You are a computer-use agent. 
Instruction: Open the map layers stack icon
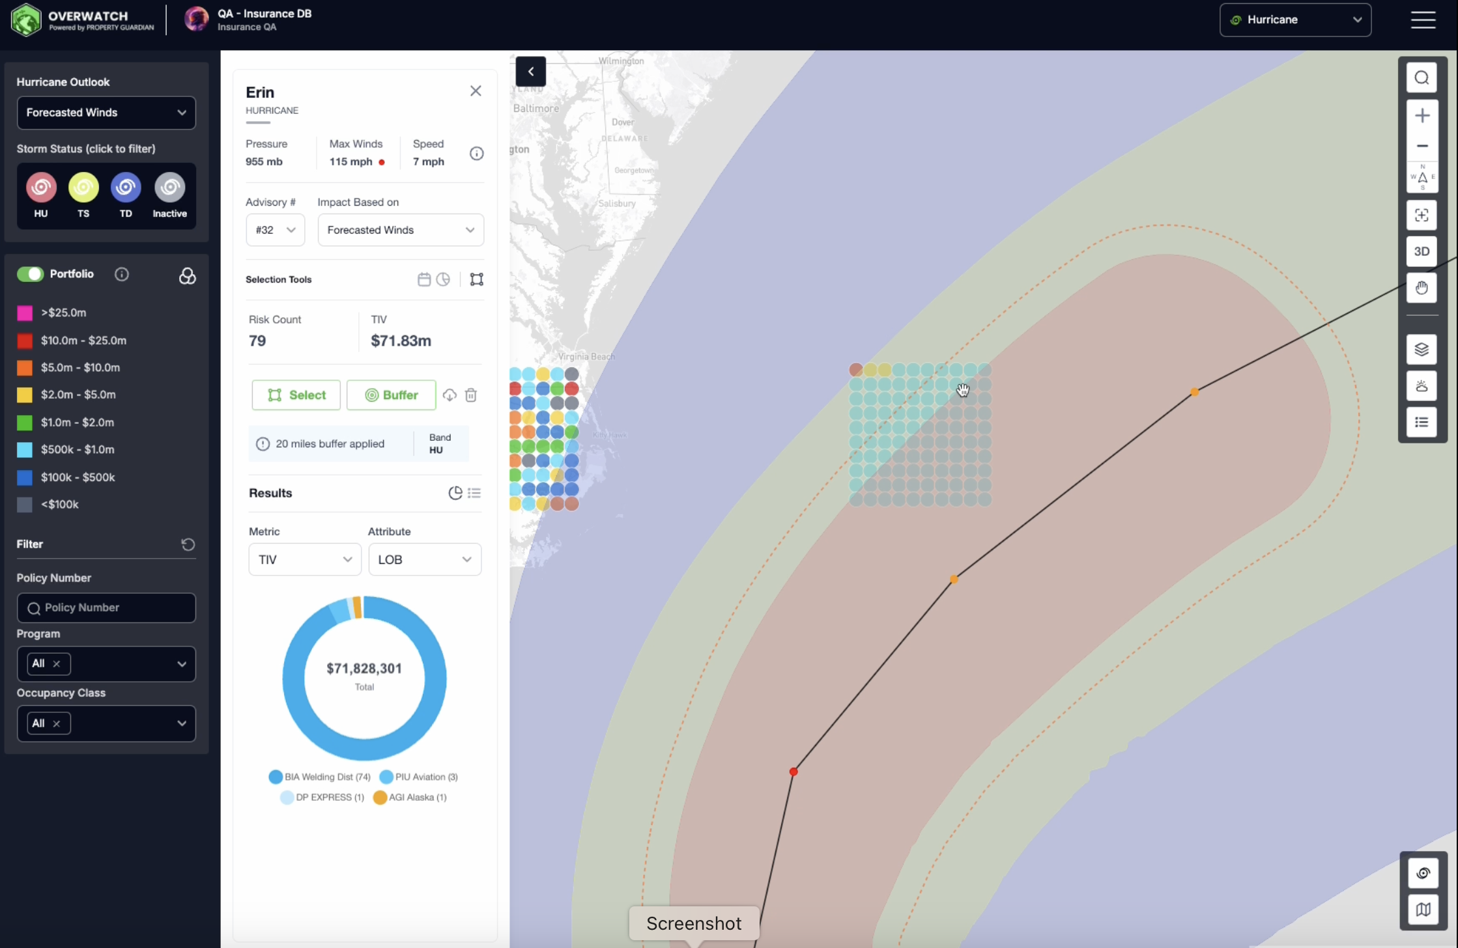(x=1422, y=350)
